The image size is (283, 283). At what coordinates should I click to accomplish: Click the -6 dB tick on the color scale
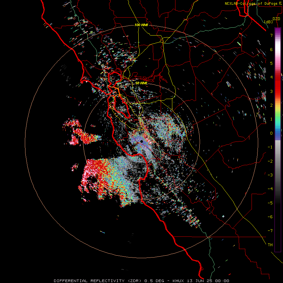click(270, 217)
